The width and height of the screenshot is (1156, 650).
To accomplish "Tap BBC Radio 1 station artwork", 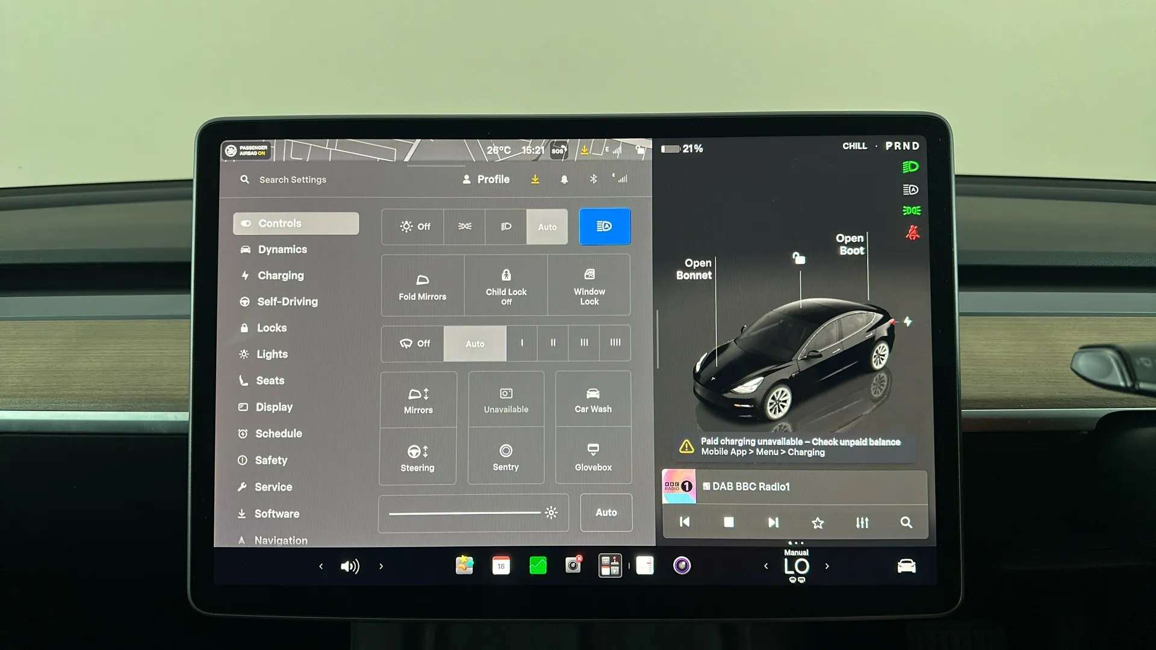I will coord(679,486).
